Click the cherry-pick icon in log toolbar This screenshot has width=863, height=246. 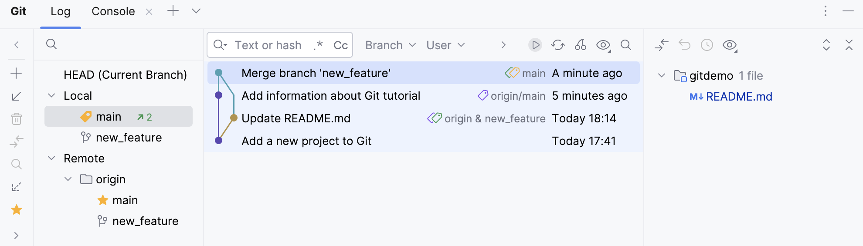[580, 45]
